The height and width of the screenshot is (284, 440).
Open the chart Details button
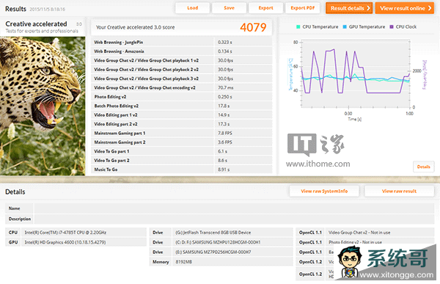[x=423, y=167]
